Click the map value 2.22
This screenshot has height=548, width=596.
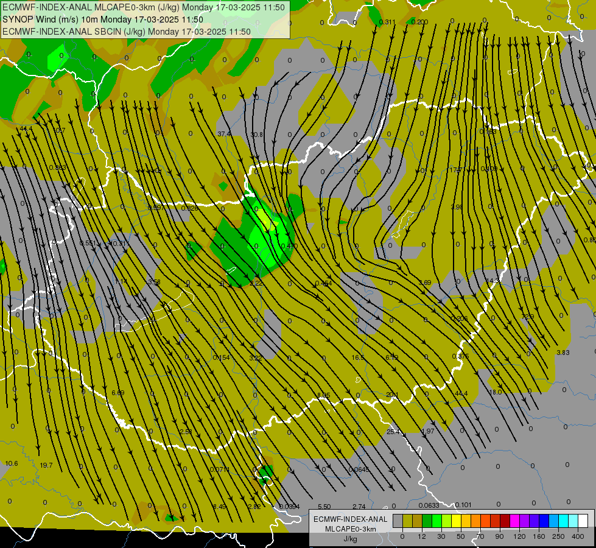(x=256, y=283)
